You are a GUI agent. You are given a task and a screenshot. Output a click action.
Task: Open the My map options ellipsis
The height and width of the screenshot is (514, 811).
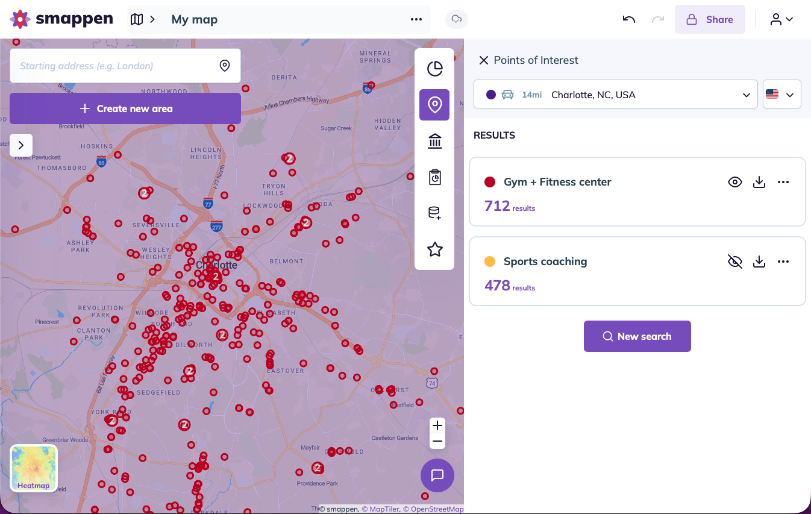[x=416, y=19]
